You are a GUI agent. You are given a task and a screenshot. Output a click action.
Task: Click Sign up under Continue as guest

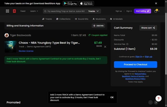click(x=148, y=57)
